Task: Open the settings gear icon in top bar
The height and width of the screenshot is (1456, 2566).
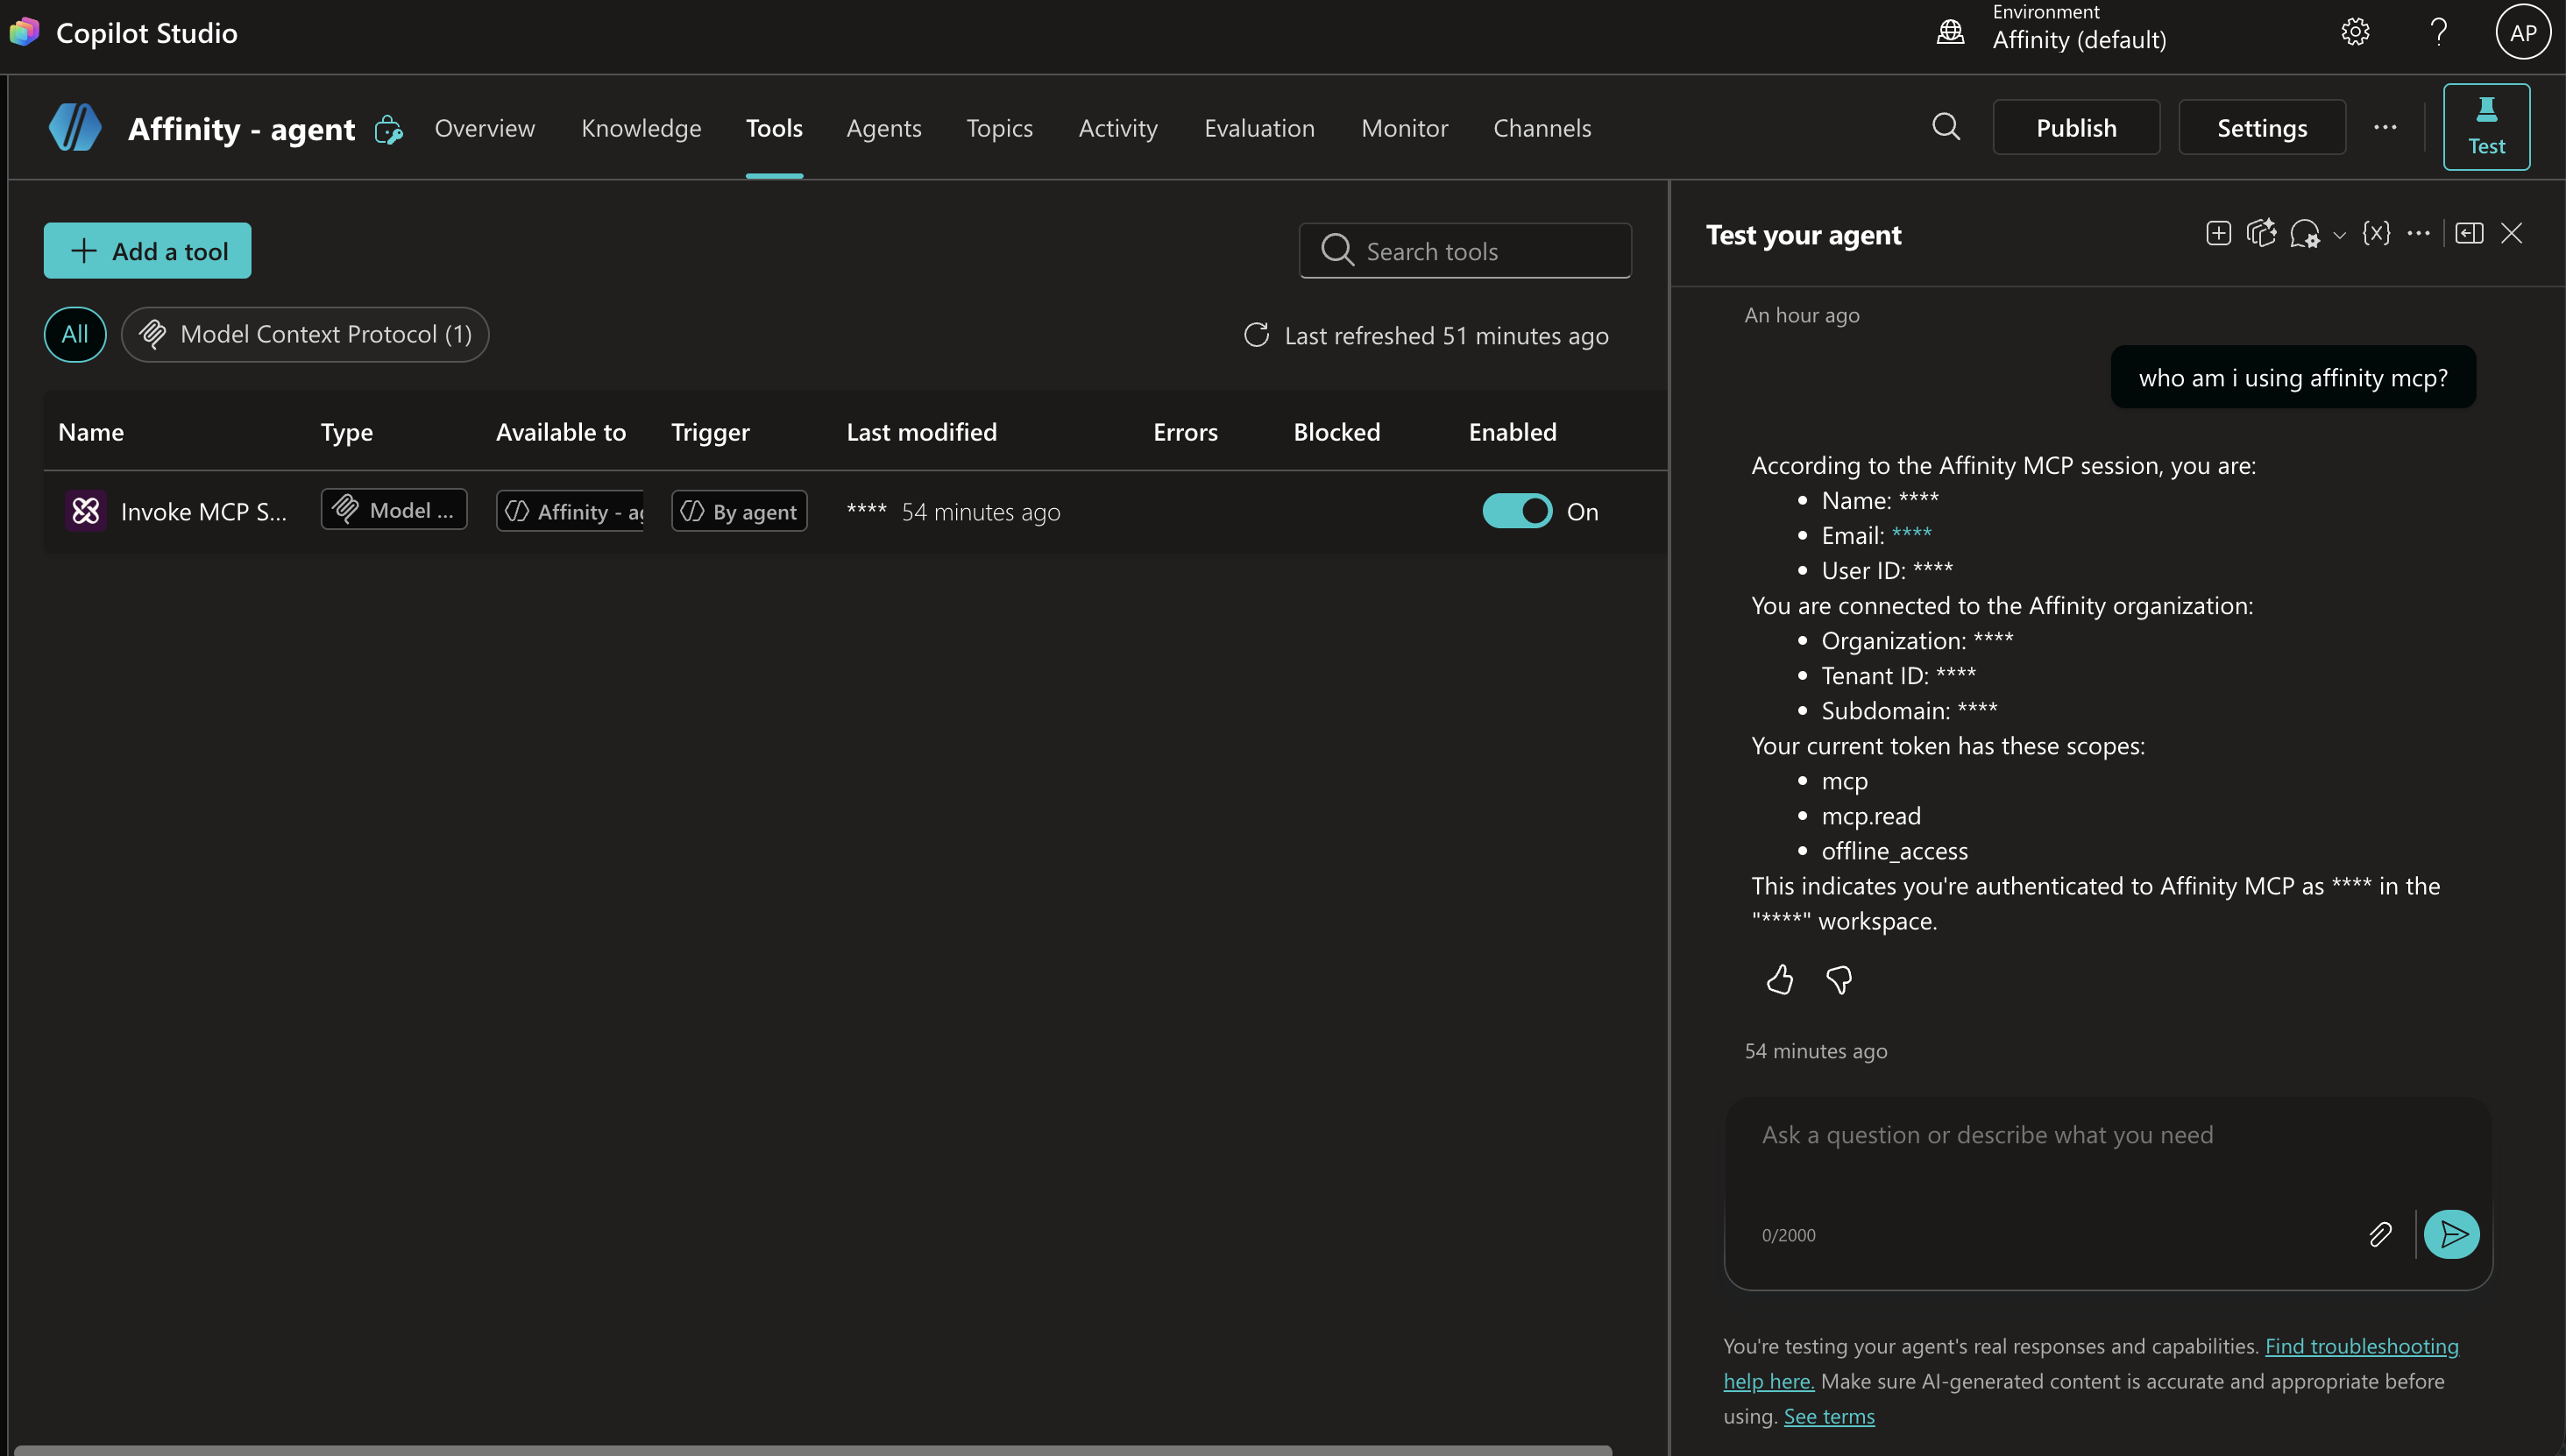Action: pos(2355,32)
